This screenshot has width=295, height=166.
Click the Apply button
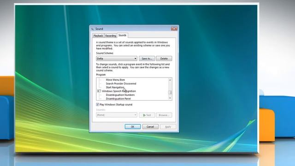click(x=168, y=127)
